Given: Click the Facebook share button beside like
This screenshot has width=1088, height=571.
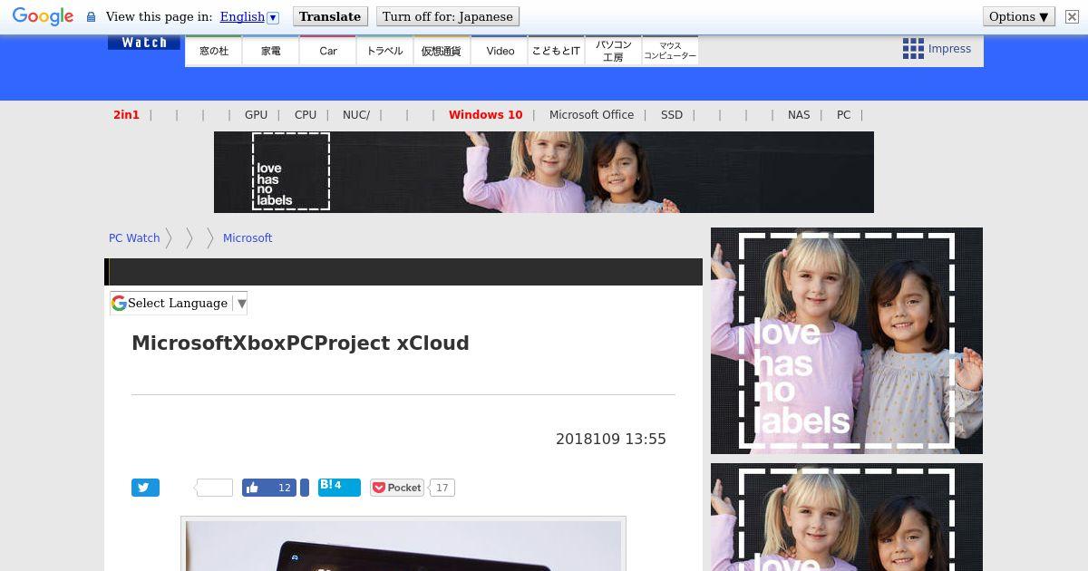Looking at the screenshot, I should [x=305, y=488].
